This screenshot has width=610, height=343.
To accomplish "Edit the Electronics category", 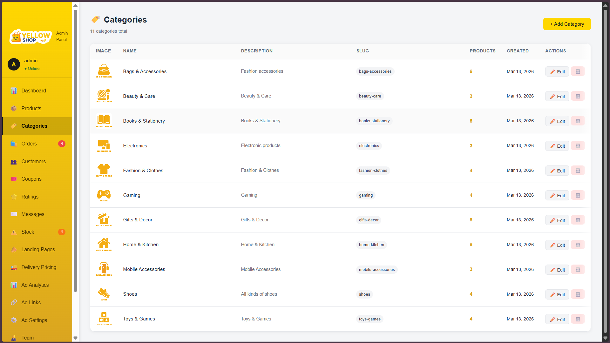I will [557, 146].
